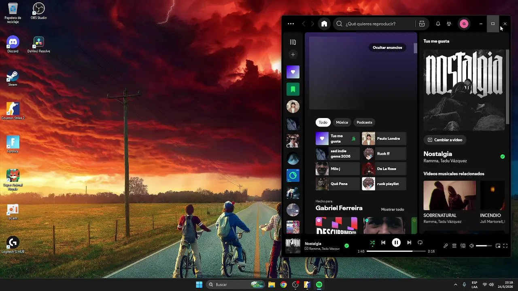Toggle saved checkmark in the player bar

click(x=346, y=246)
